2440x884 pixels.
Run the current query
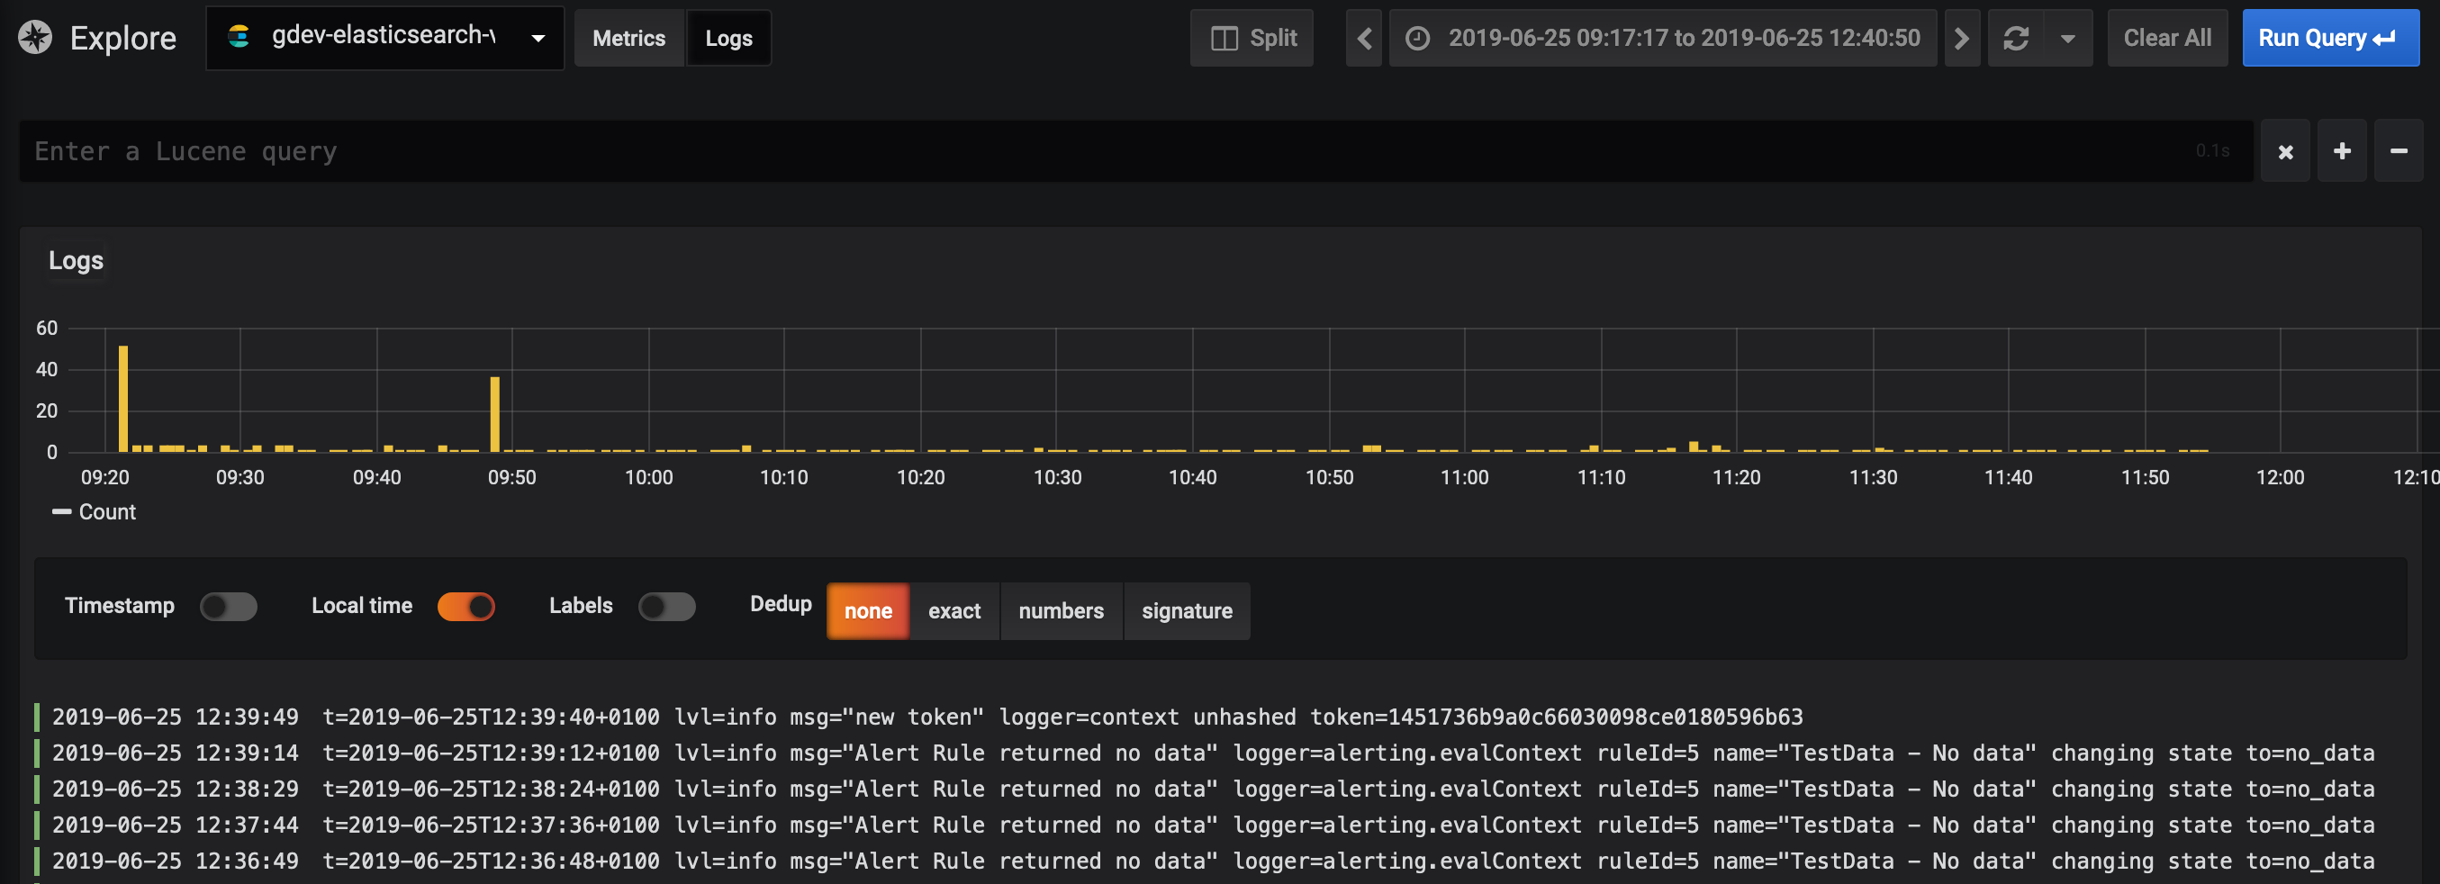(2330, 38)
